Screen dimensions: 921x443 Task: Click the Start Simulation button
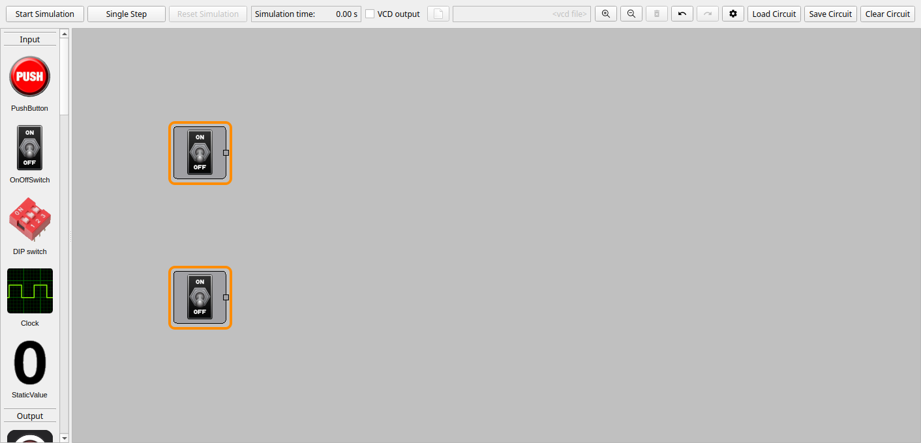(45, 14)
